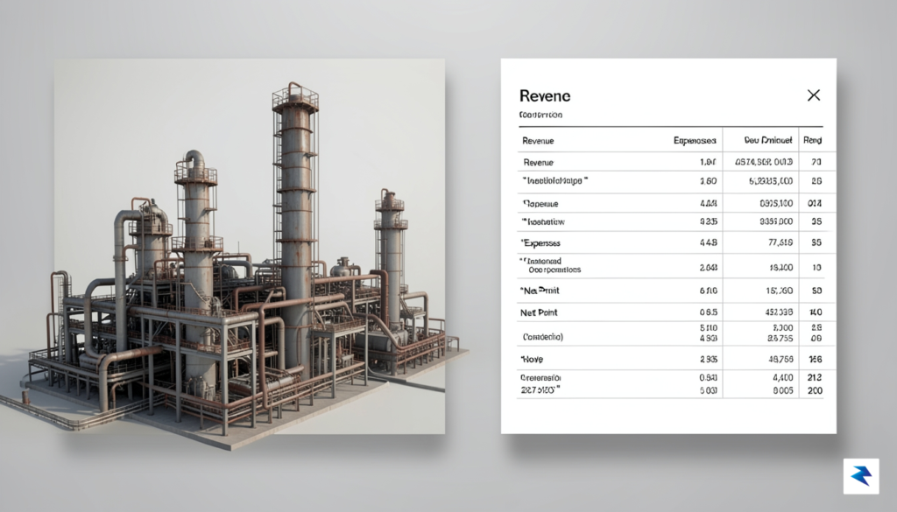Viewport: 897px width, 512px height.
Task: Click the value '77,618' in the table
Action: pos(780,242)
